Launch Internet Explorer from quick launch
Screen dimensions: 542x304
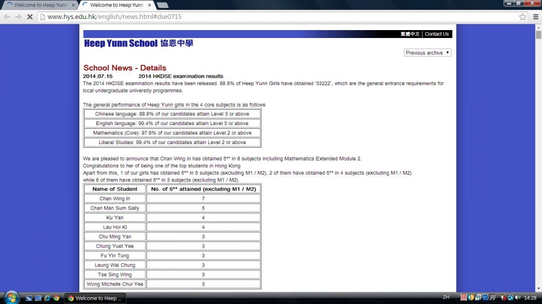[x=47, y=298]
